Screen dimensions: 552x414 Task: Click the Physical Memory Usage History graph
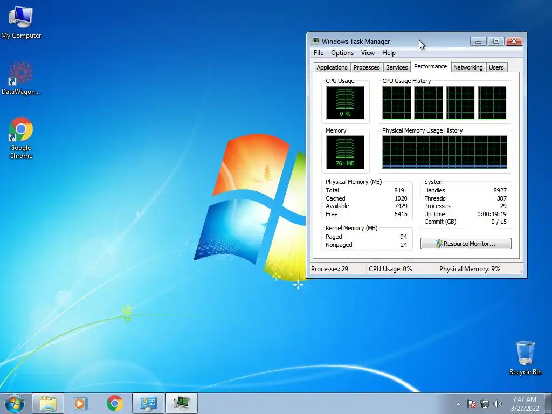click(445, 153)
